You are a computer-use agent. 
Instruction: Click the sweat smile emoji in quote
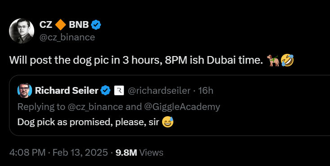(x=168, y=122)
